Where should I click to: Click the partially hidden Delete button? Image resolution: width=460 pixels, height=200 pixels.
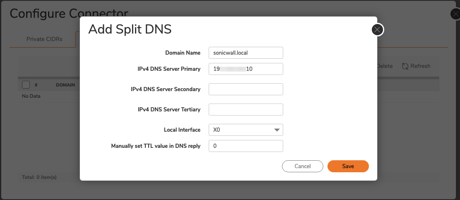[385, 66]
